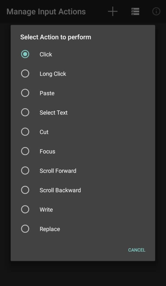Image resolution: width=166 pixels, height=286 pixels.
Task: Tap the plus icon to add new input action
Action: click(x=112, y=11)
